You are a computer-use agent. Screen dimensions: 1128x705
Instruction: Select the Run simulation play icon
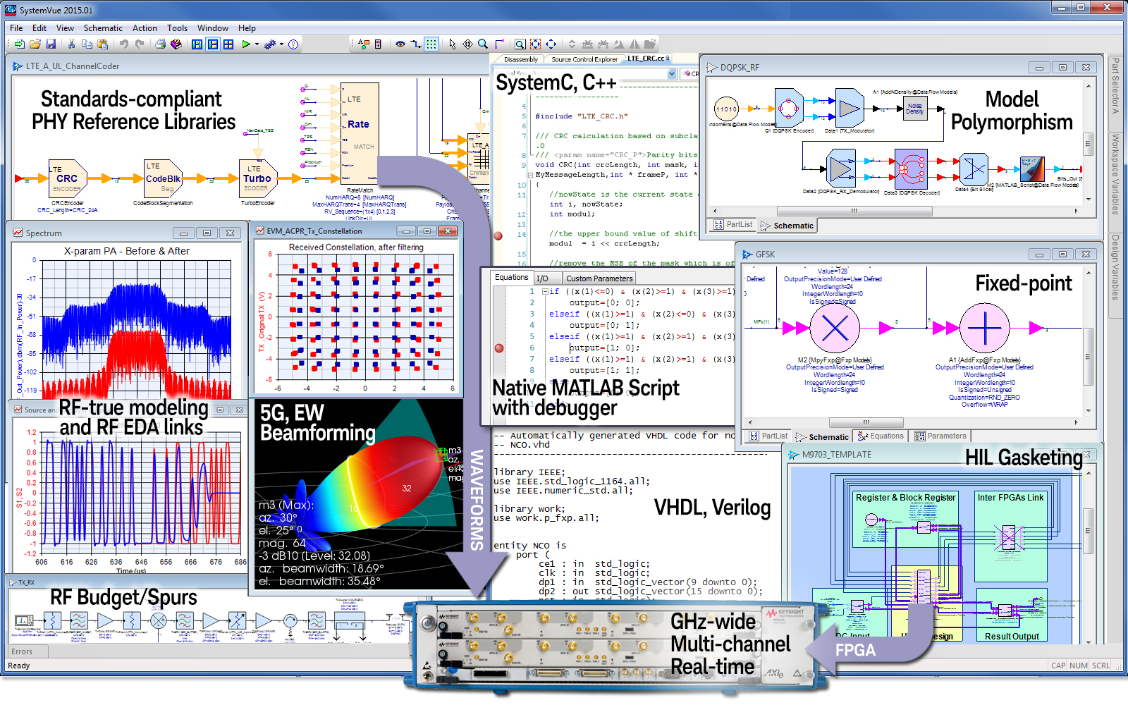[x=247, y=43]
